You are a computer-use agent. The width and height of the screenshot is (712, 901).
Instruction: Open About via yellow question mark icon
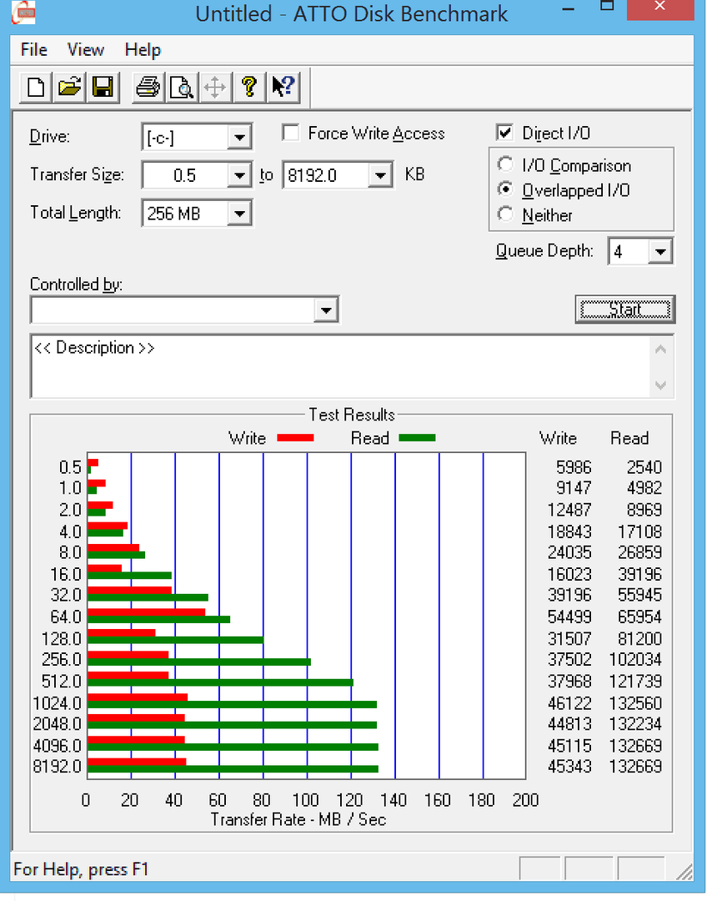tap(249, 88)
